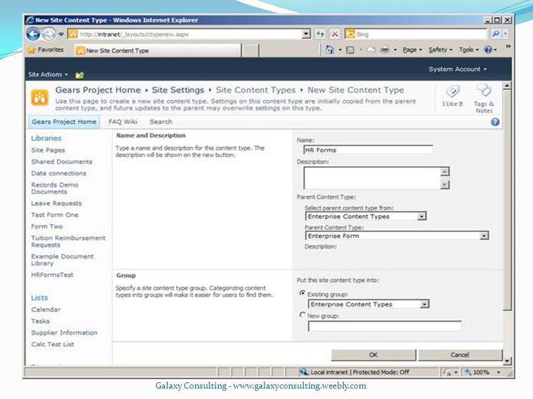Click the search magnifier icon beside Bing

[x=496, y=34]
